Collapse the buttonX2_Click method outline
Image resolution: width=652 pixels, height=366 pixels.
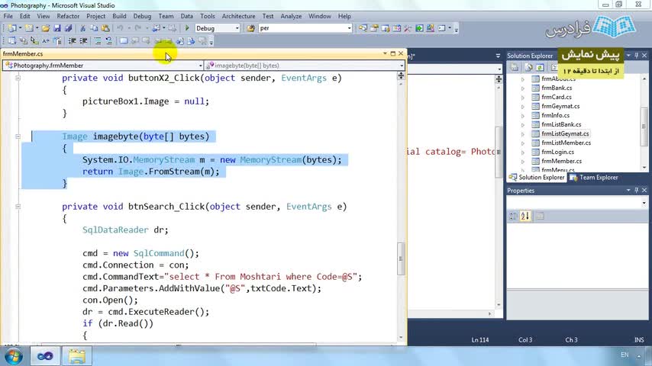tap(18, 78)
